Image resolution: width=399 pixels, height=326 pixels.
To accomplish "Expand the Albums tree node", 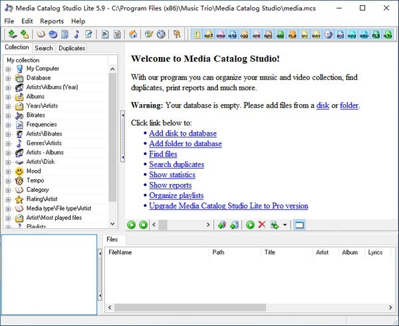I will click(8, 97).
